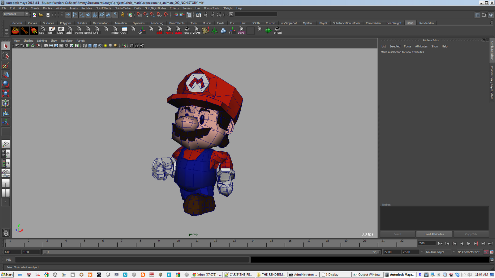Click the green asterisk shelf icon
The width and height of the screenshot is (495, 278).
pyautogui.click(x=214, y=30)
